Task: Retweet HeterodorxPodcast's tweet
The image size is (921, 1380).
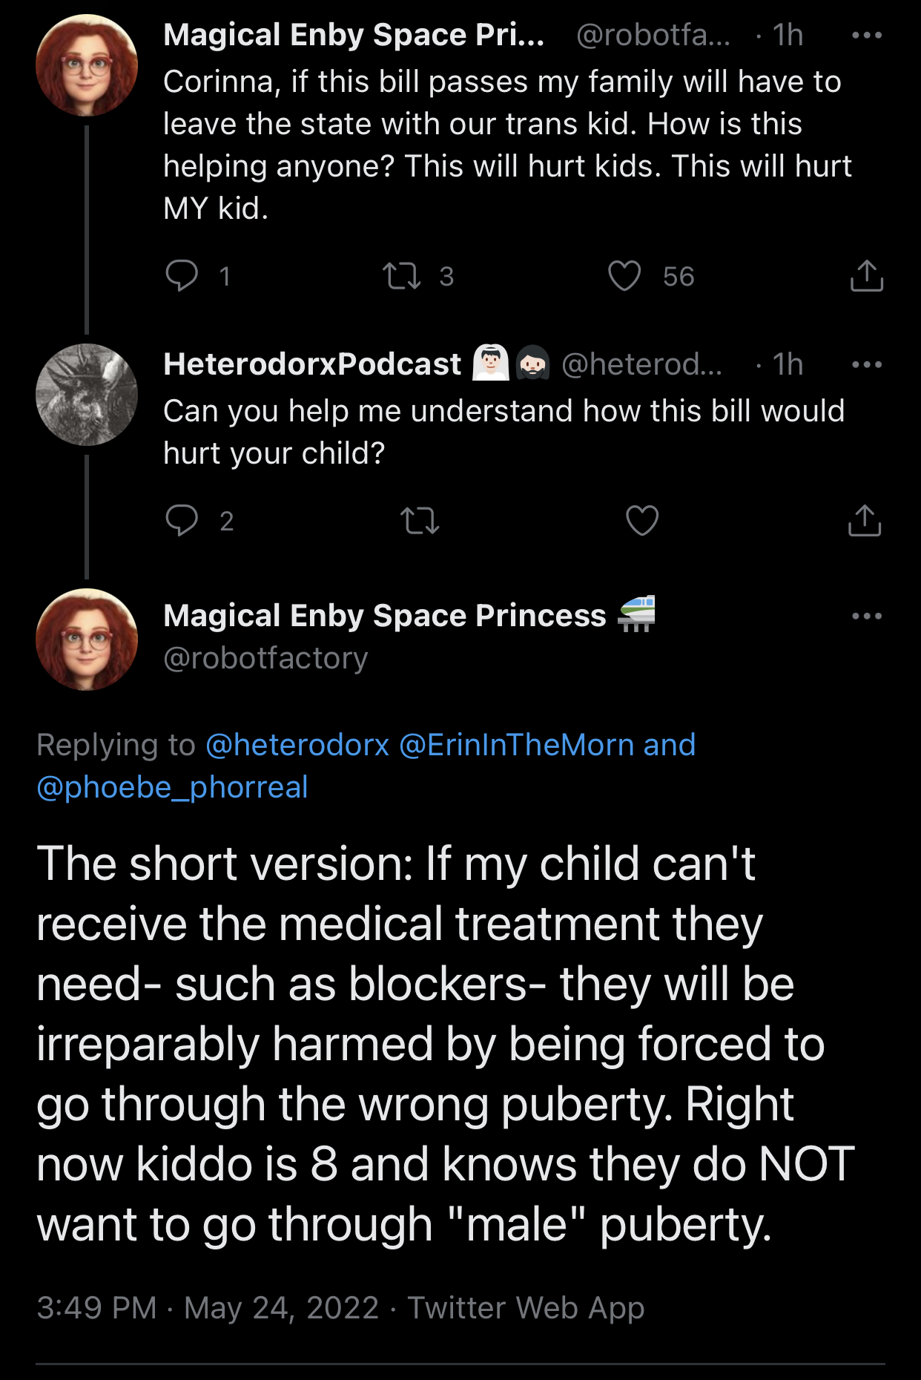Action: pos(420,520)
